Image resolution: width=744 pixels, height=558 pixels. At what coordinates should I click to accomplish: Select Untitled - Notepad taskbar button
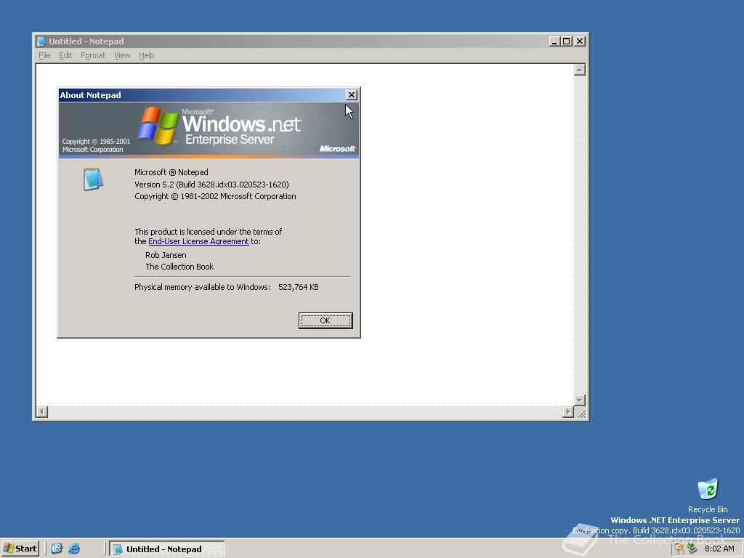coord(167,549)
